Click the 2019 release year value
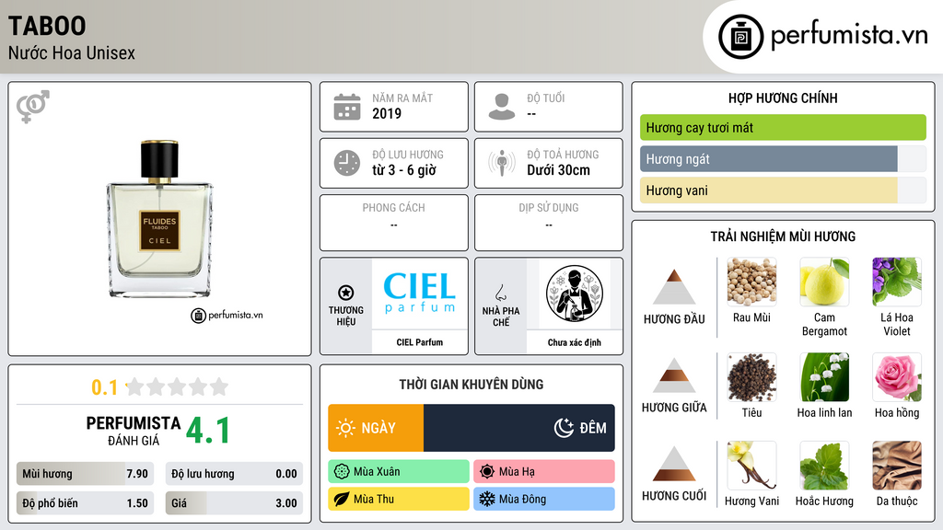Viewport: 943px width, 530px height. 387,113
